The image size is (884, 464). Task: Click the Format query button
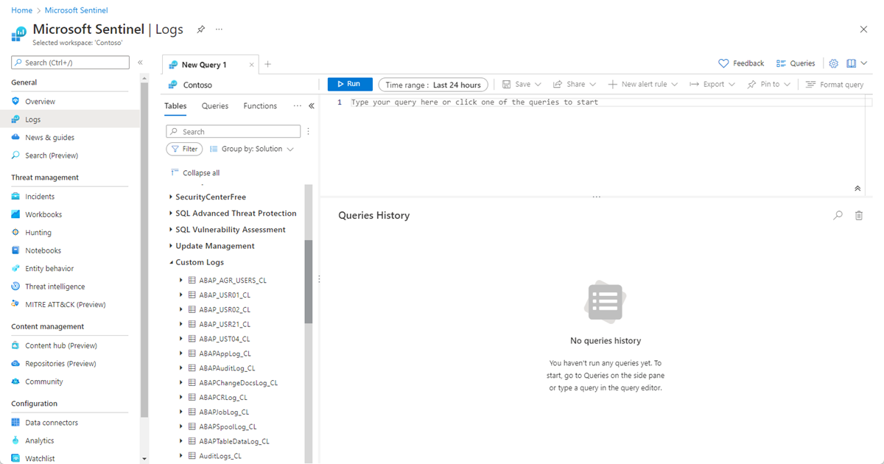(835, 85)
